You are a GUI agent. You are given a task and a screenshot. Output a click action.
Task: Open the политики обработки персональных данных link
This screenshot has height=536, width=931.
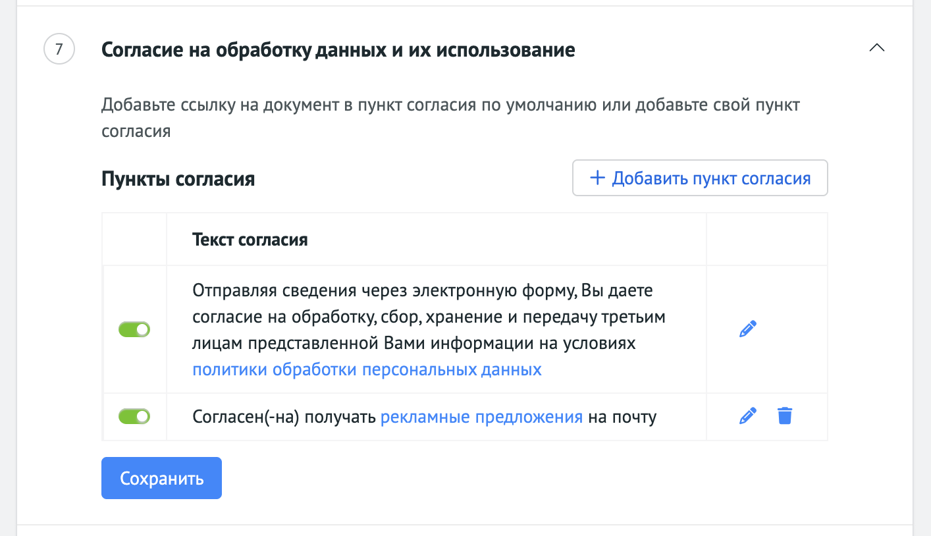click(x=367, y=369)
